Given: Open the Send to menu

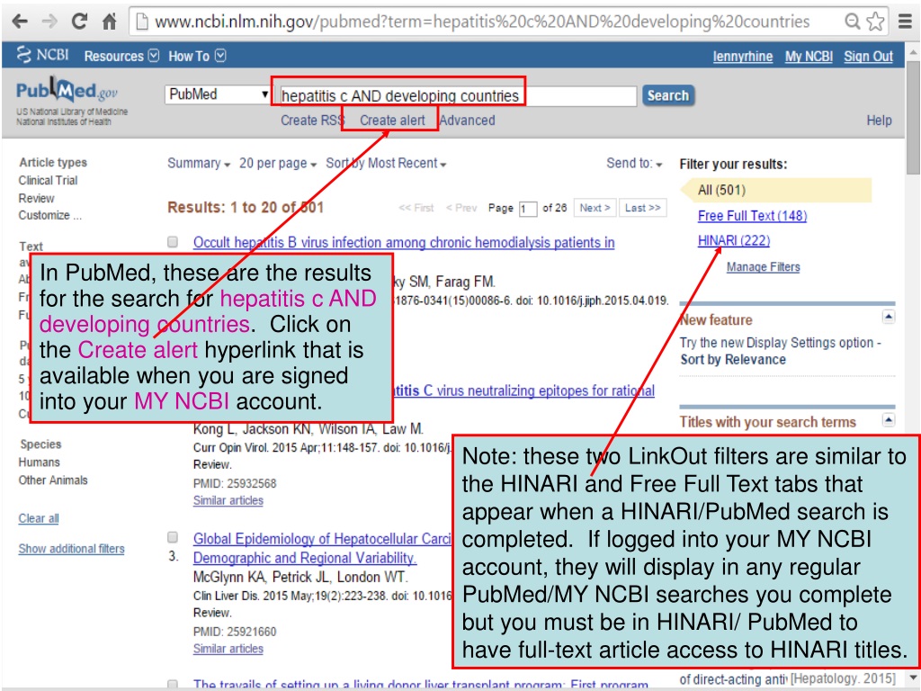Looking at the screenshot, I should click(634, 164).
